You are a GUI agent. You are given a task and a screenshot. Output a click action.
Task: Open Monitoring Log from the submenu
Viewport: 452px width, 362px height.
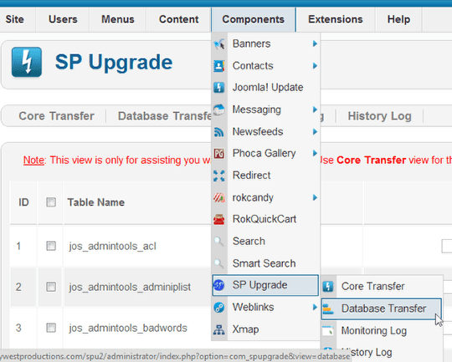373,330
